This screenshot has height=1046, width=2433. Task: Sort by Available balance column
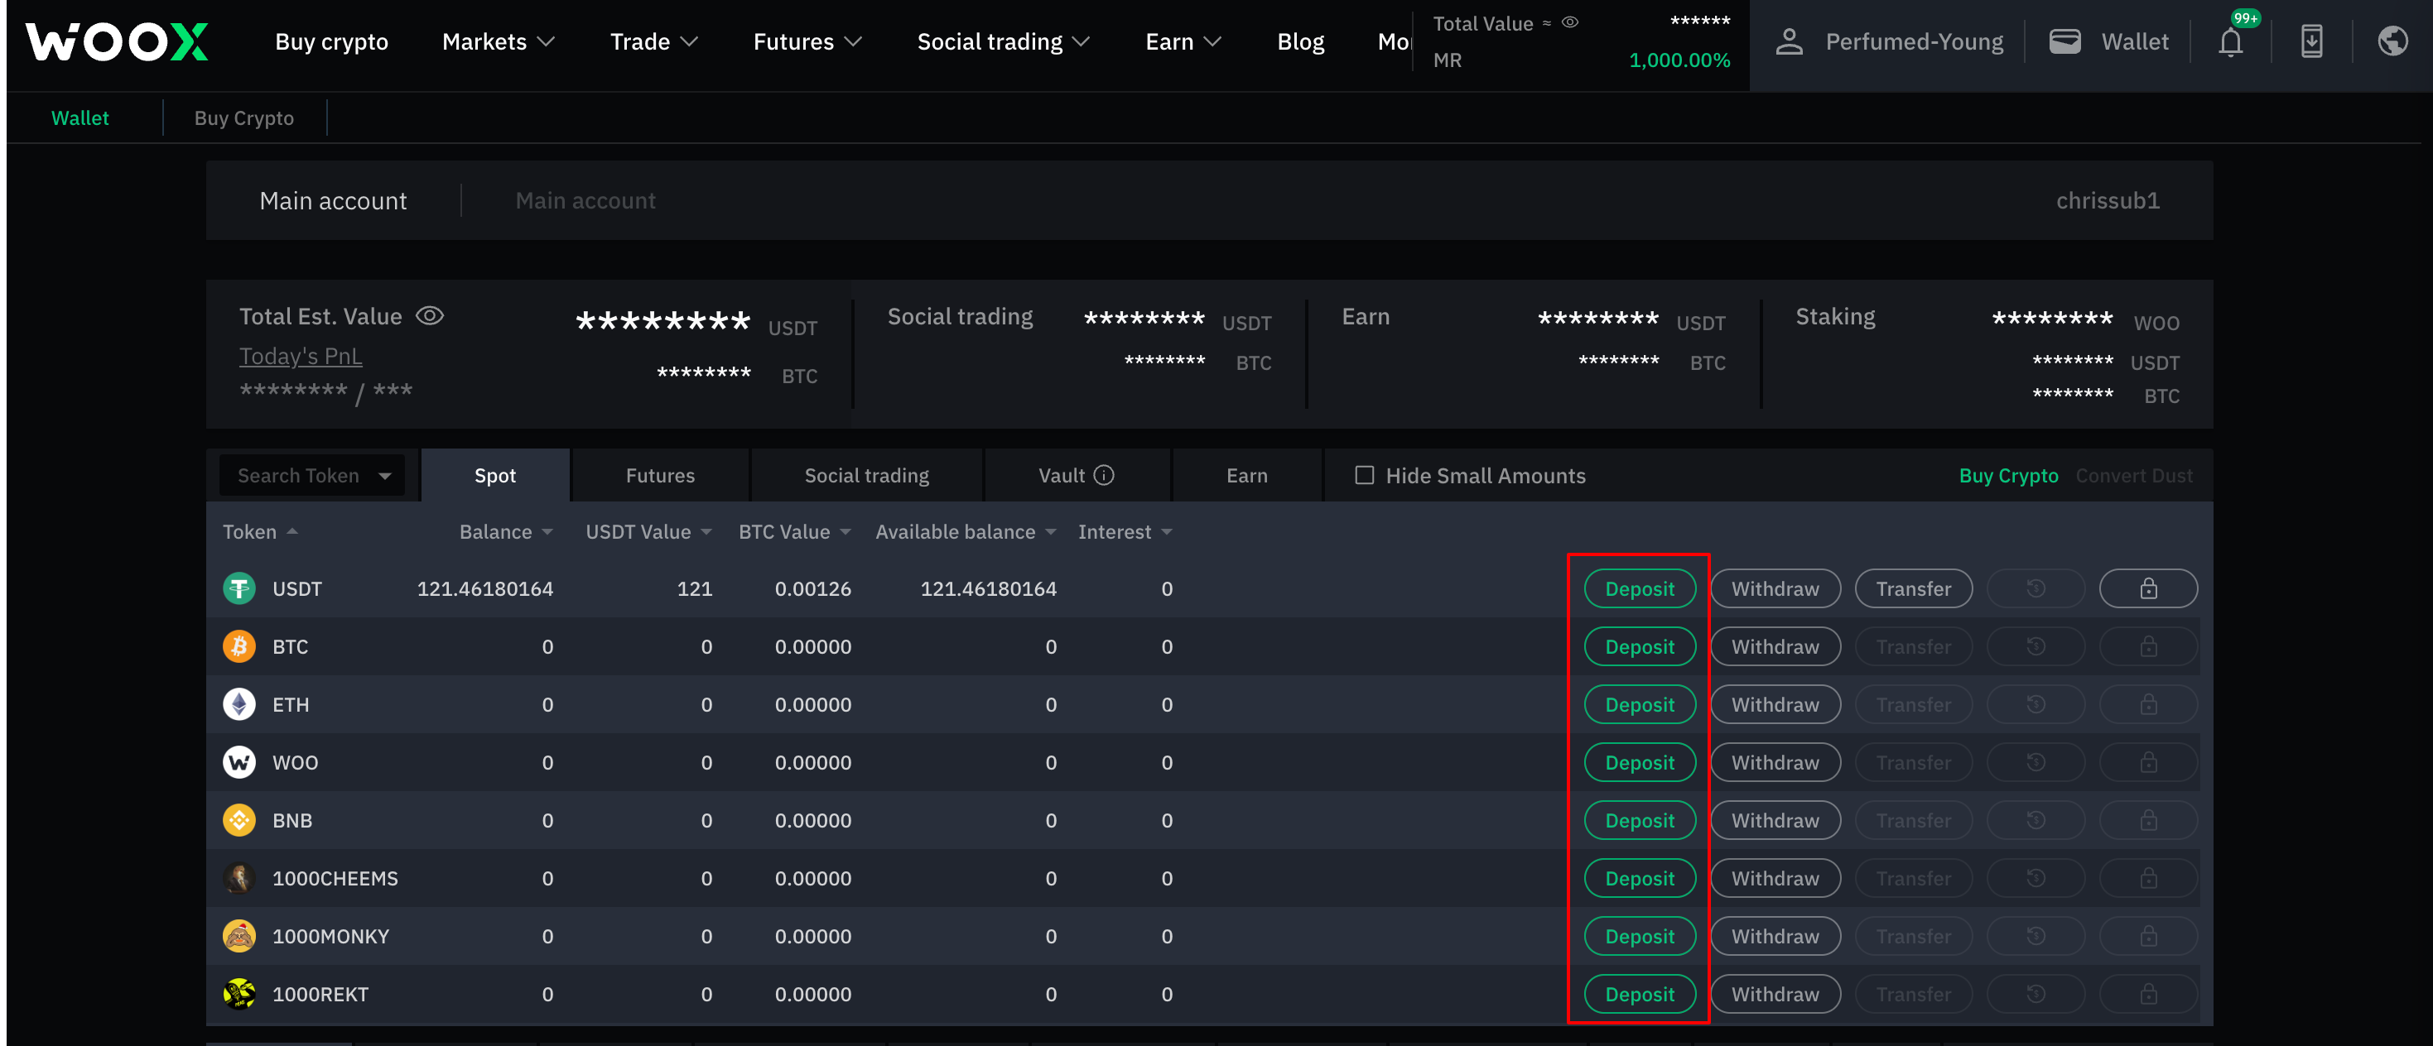click(966, 531)
